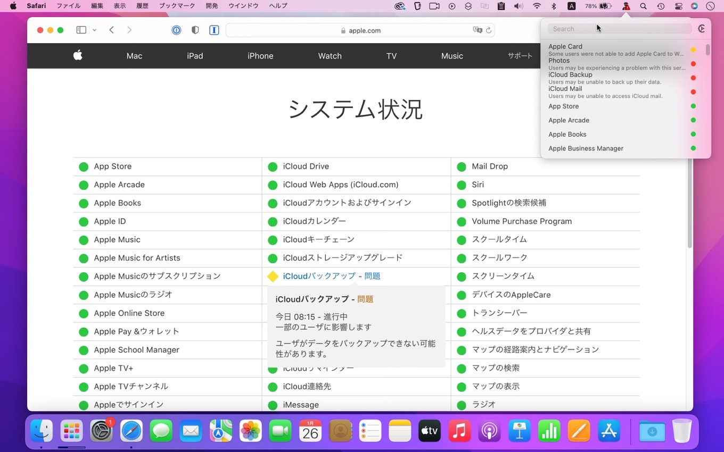The image size is (724, 452).
Task: Open Control Center icon in the menu bar
Action: click(678, 6)
